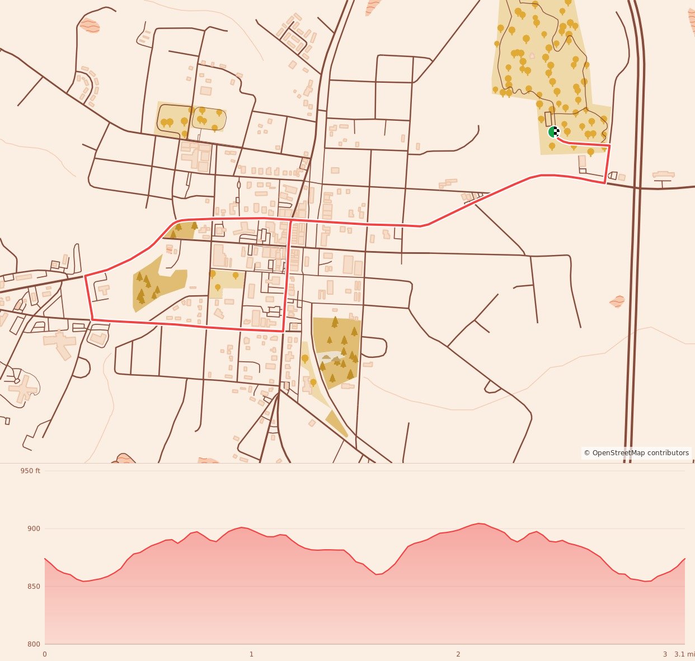Click the 850 elevation axis label

[34, 587]
